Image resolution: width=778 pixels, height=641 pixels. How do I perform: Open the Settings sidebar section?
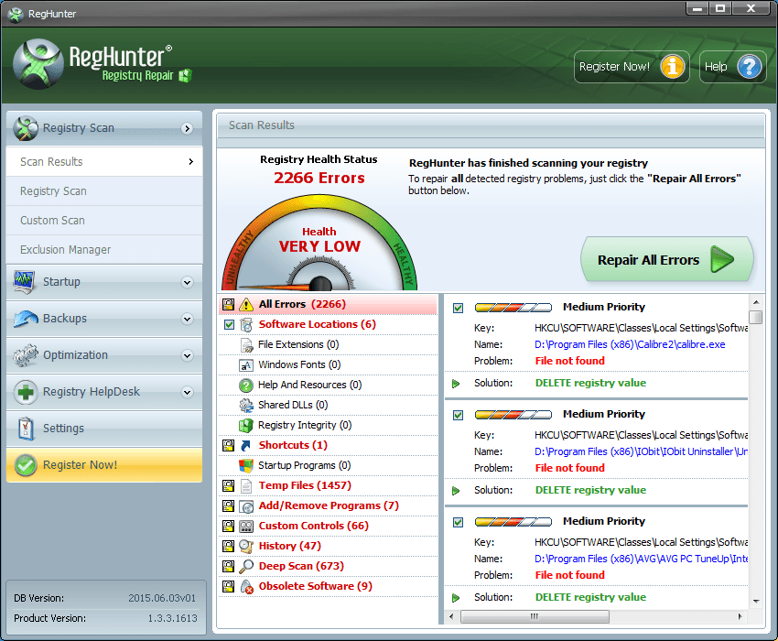104,429
